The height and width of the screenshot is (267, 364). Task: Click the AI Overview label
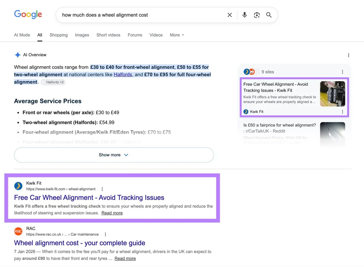(x=35, y=55)
